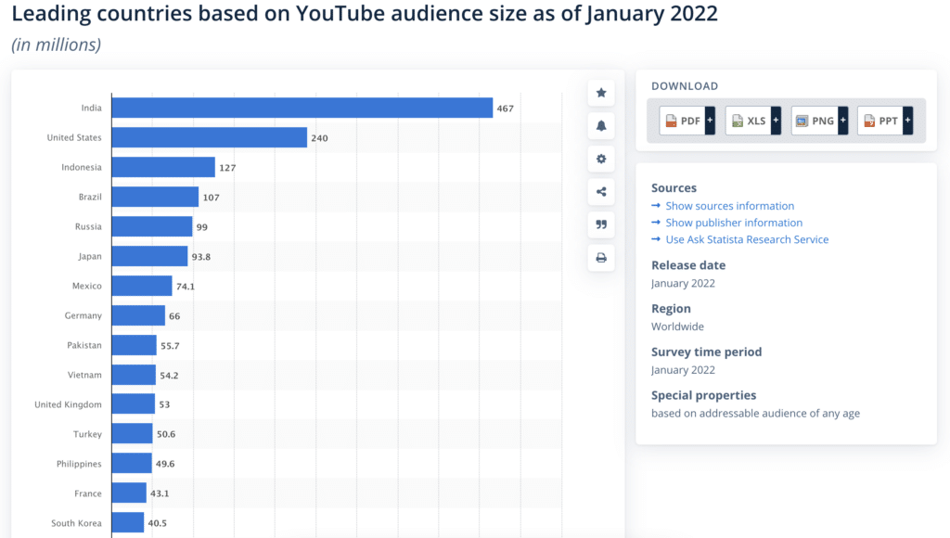Click the chart title heading
Image resolution: width=950 pixels, height=538 pixels.
(x=365, y=13)
